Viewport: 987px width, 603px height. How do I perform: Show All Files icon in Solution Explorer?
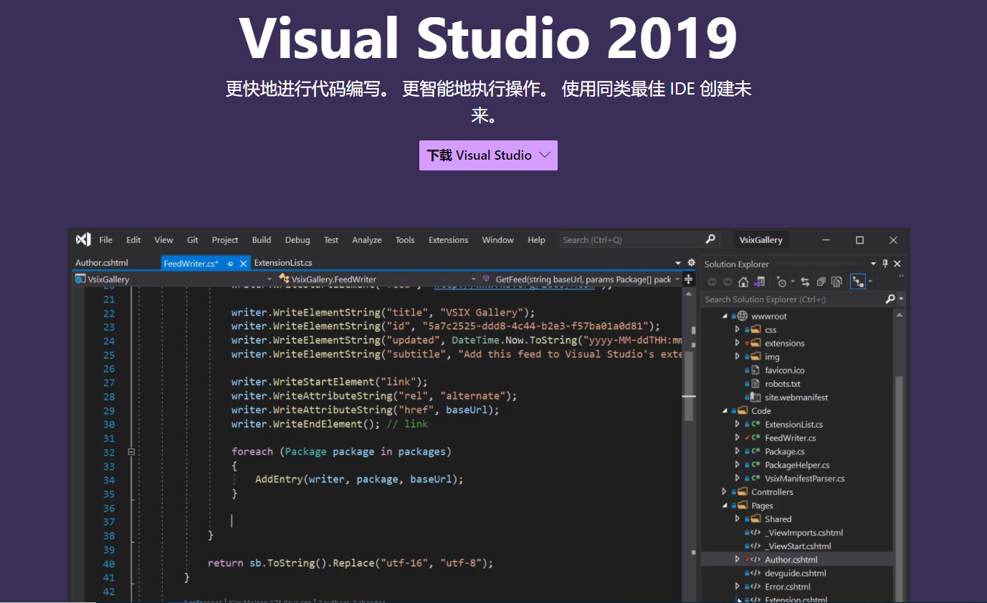pos(836,282)
